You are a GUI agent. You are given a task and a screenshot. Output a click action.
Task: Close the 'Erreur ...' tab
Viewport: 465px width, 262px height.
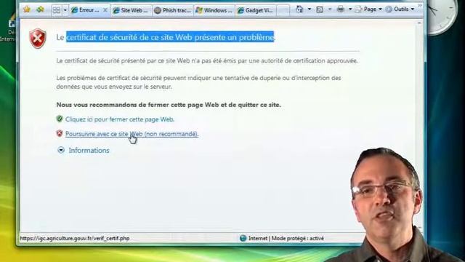pyautogui.click(x=105, y=10)
